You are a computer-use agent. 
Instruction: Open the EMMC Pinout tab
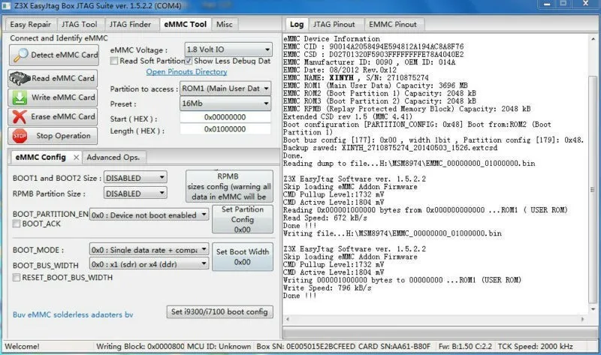coord(393,25)
